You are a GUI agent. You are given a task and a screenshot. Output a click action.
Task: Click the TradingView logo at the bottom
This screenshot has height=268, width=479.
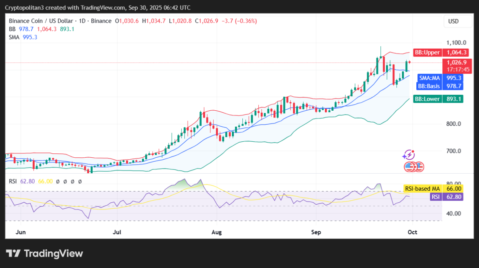[x=44, y=253]
